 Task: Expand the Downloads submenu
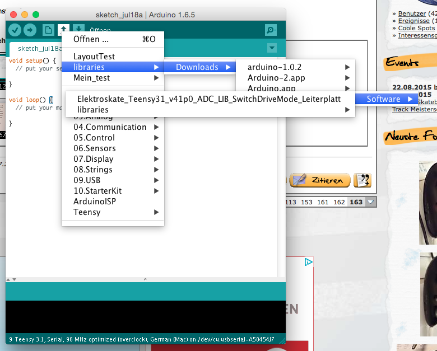[x=200, y=67]
